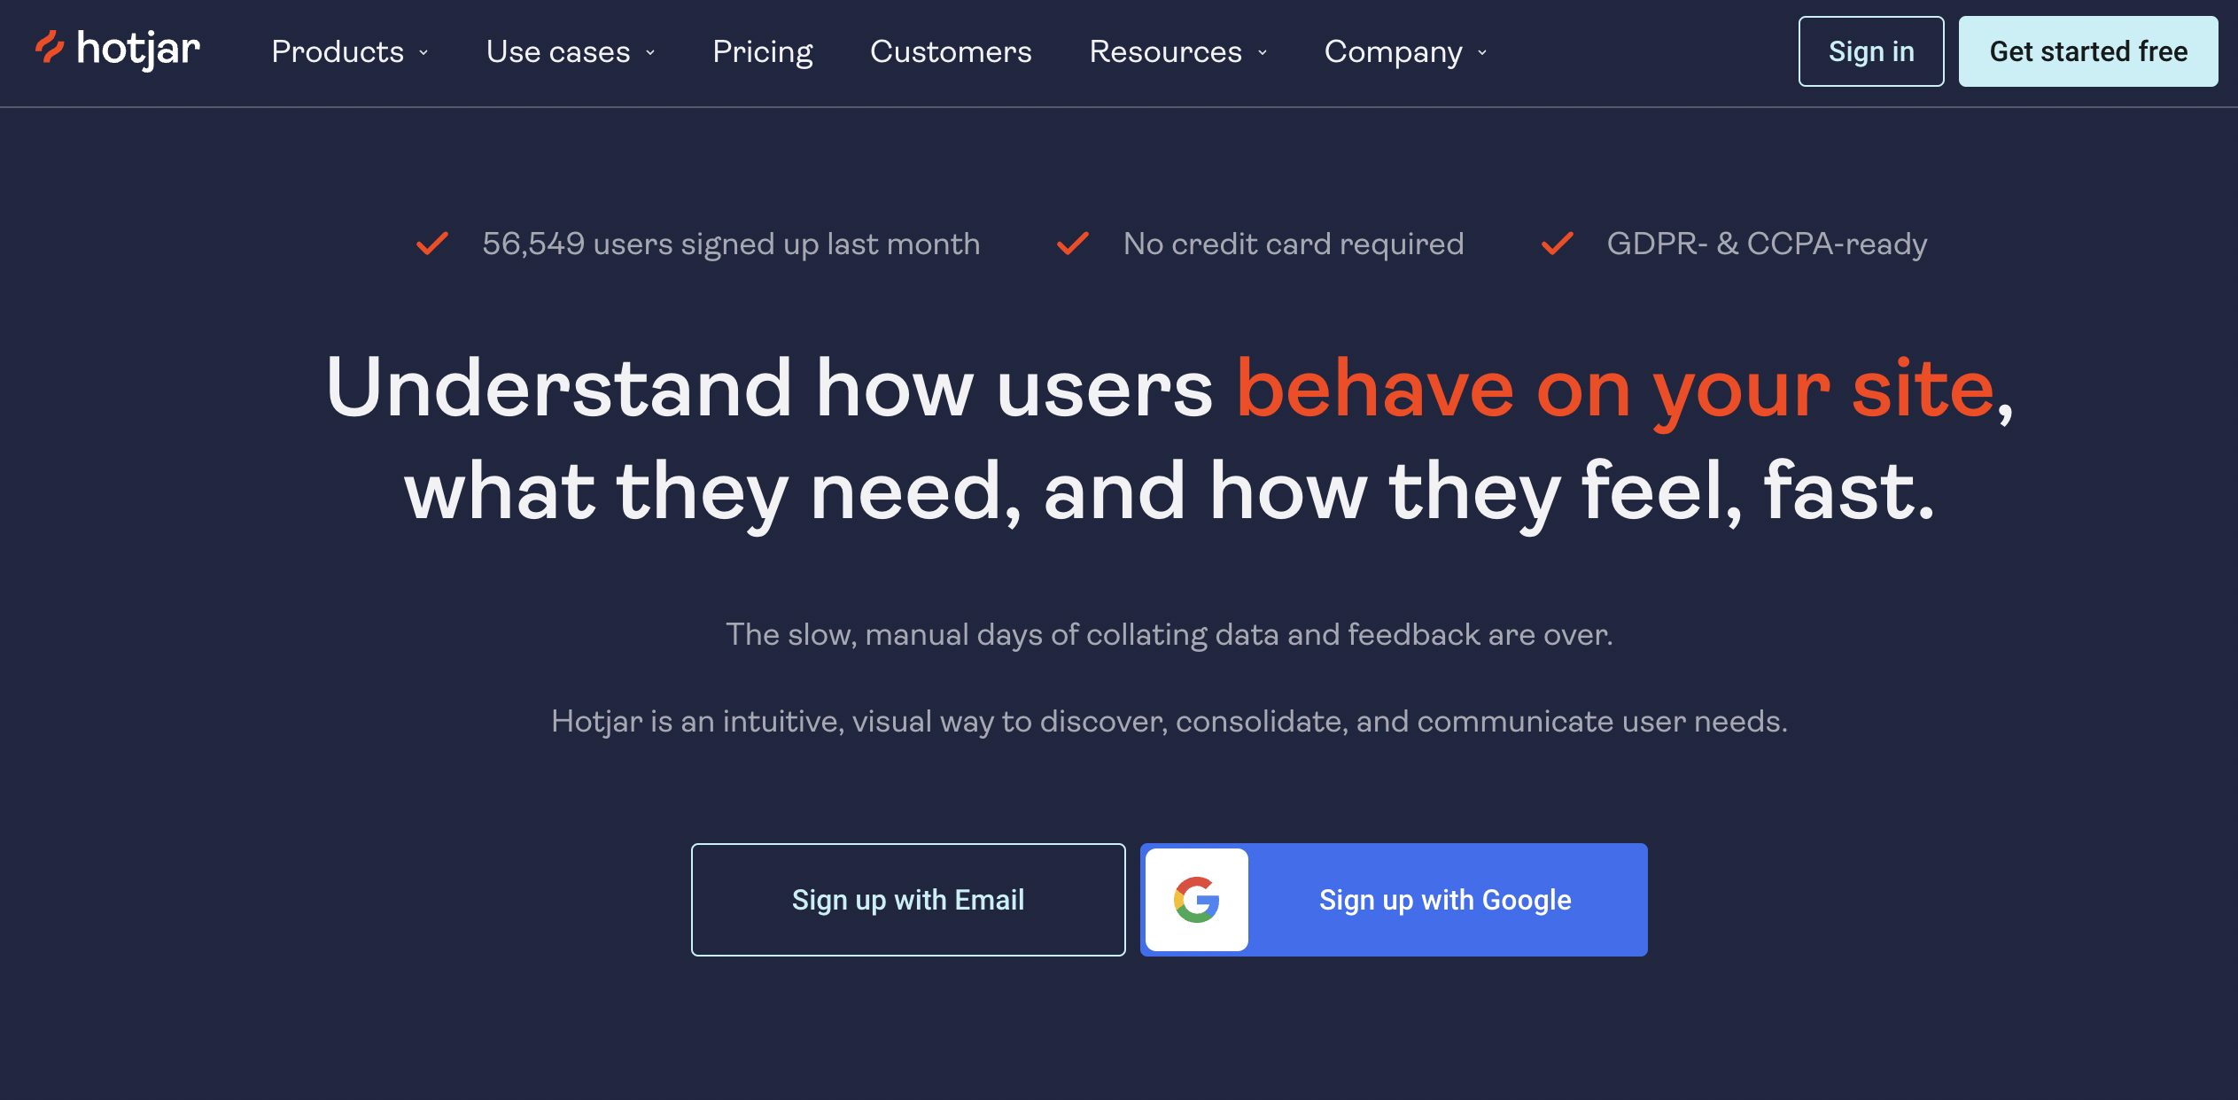Click the Google G logo icon
Image resolution: width=2238 pixels, height=1100 pixels.
1197,900
